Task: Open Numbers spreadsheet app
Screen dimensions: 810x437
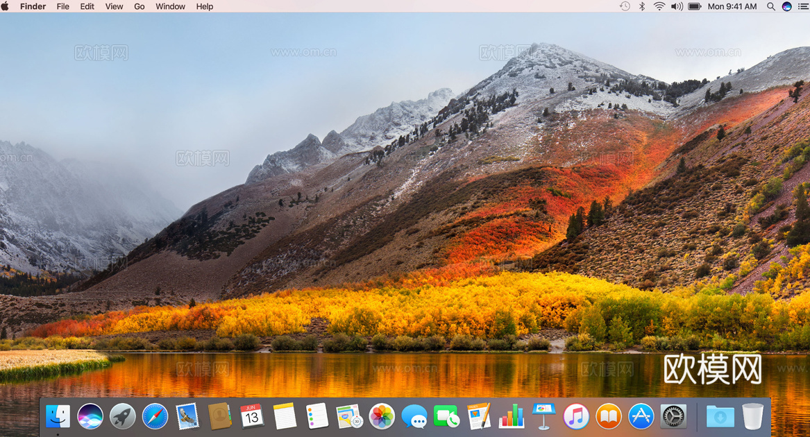Action: [x=512, y=416]
